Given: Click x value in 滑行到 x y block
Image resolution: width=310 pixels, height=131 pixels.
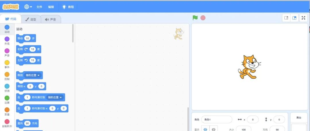Looking at the screenshot, I should [x=53, y=108].
